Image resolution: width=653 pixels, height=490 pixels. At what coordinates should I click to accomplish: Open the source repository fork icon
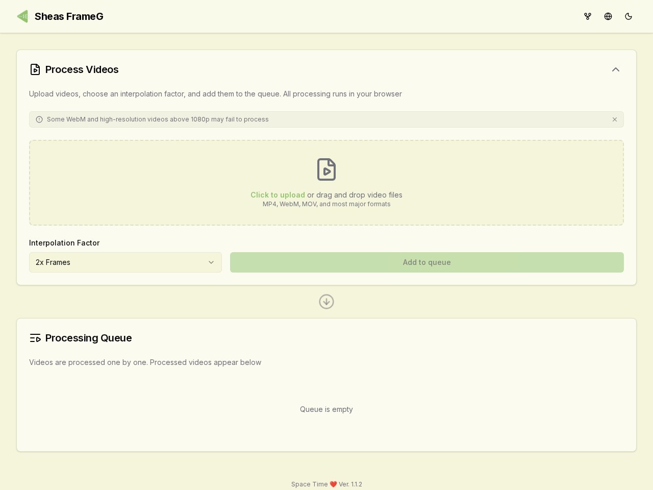[588, 16]
